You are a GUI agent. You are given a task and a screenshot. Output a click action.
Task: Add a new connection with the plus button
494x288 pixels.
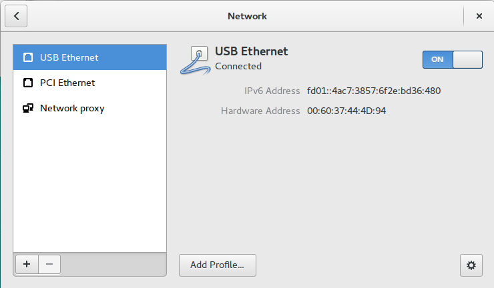(26, 263)
